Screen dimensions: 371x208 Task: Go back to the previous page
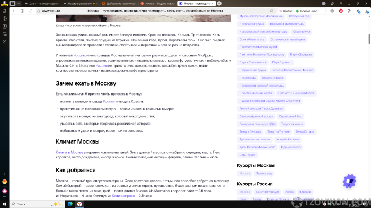point(14,11)
